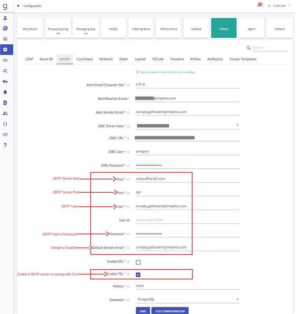The image size is (296, 314).
Task: Click info icon beside Host field
Action: click(128, 179)
